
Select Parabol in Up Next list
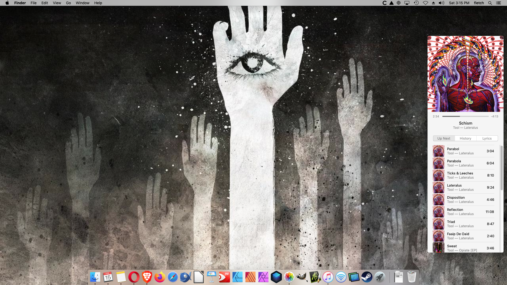[x=464, y=151]
